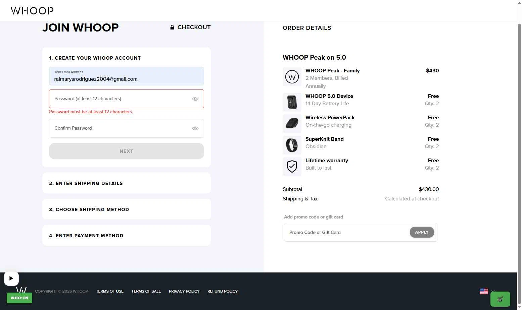Click the password length error message
Image resolution: width=522 pixels, height=310 pixels.
click(x=91, y=112)
